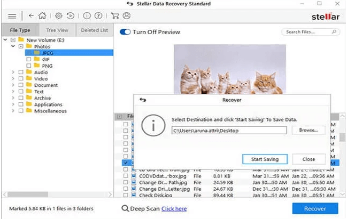Image resolution: width=347 pixels, height=219 pixels.
Task: Click Close in Recover dialog
Action: coord(309,159)
